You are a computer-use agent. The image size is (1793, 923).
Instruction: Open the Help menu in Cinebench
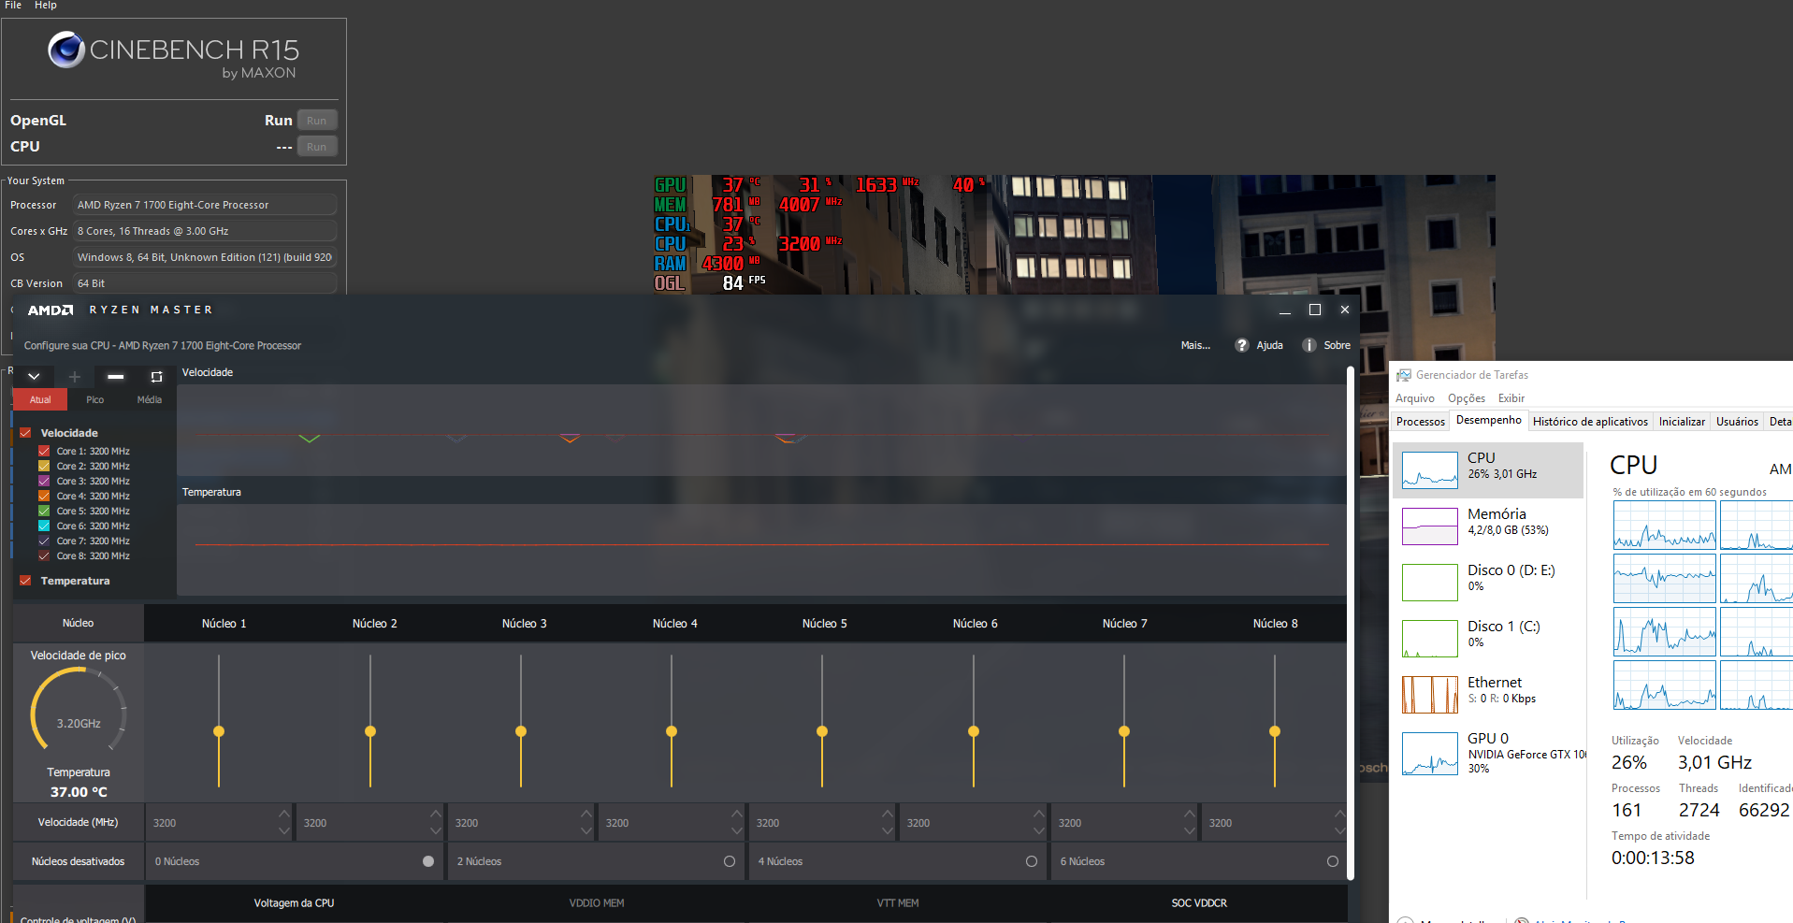point(46,6)
